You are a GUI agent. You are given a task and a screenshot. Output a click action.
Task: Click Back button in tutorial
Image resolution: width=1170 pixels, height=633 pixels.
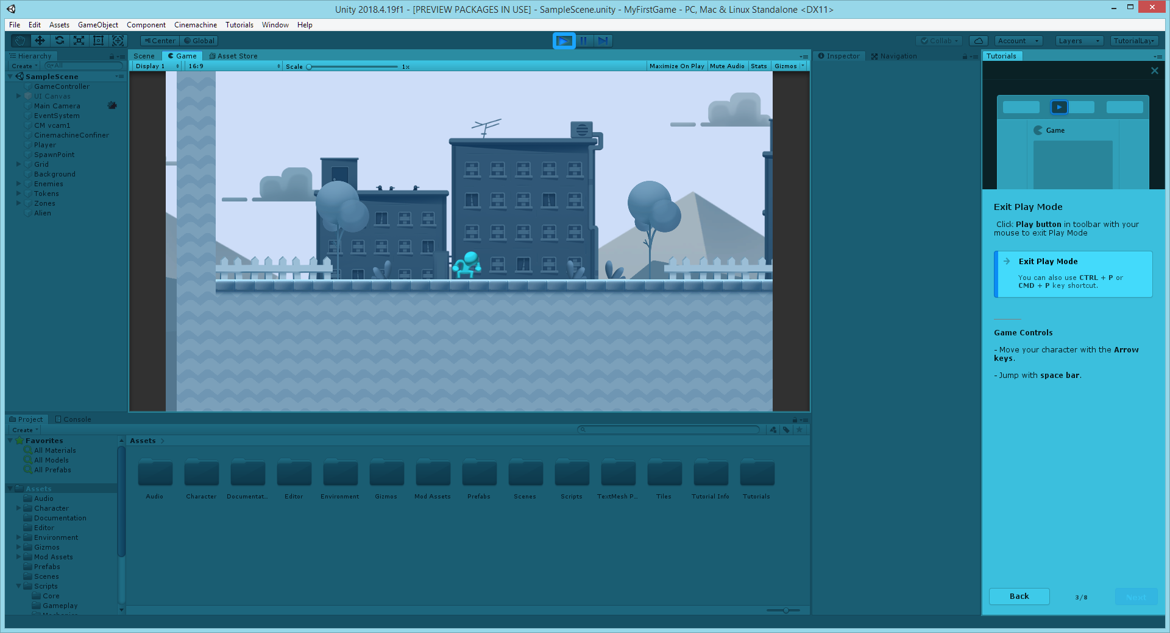click(1019, 596)
